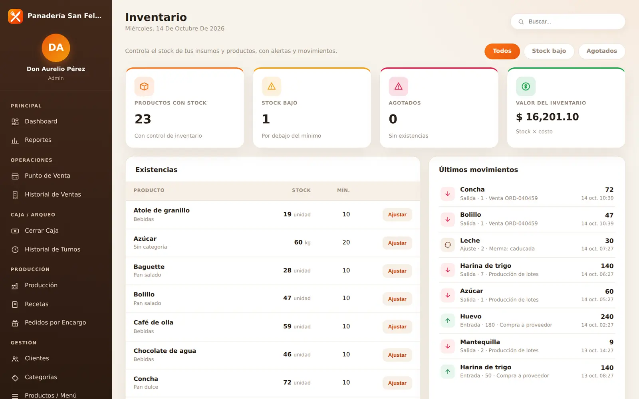Screen dimensions: 639x399
Task: Go to Reportes section
Action: 56,140
